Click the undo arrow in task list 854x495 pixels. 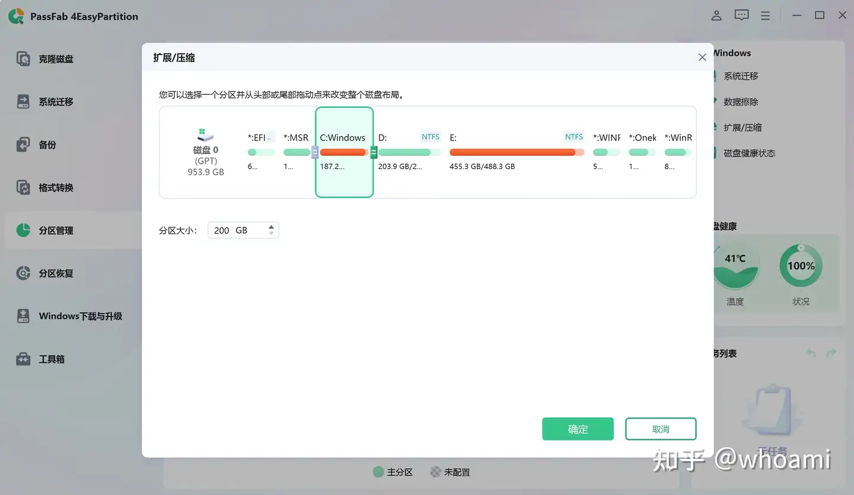[811, 353]
